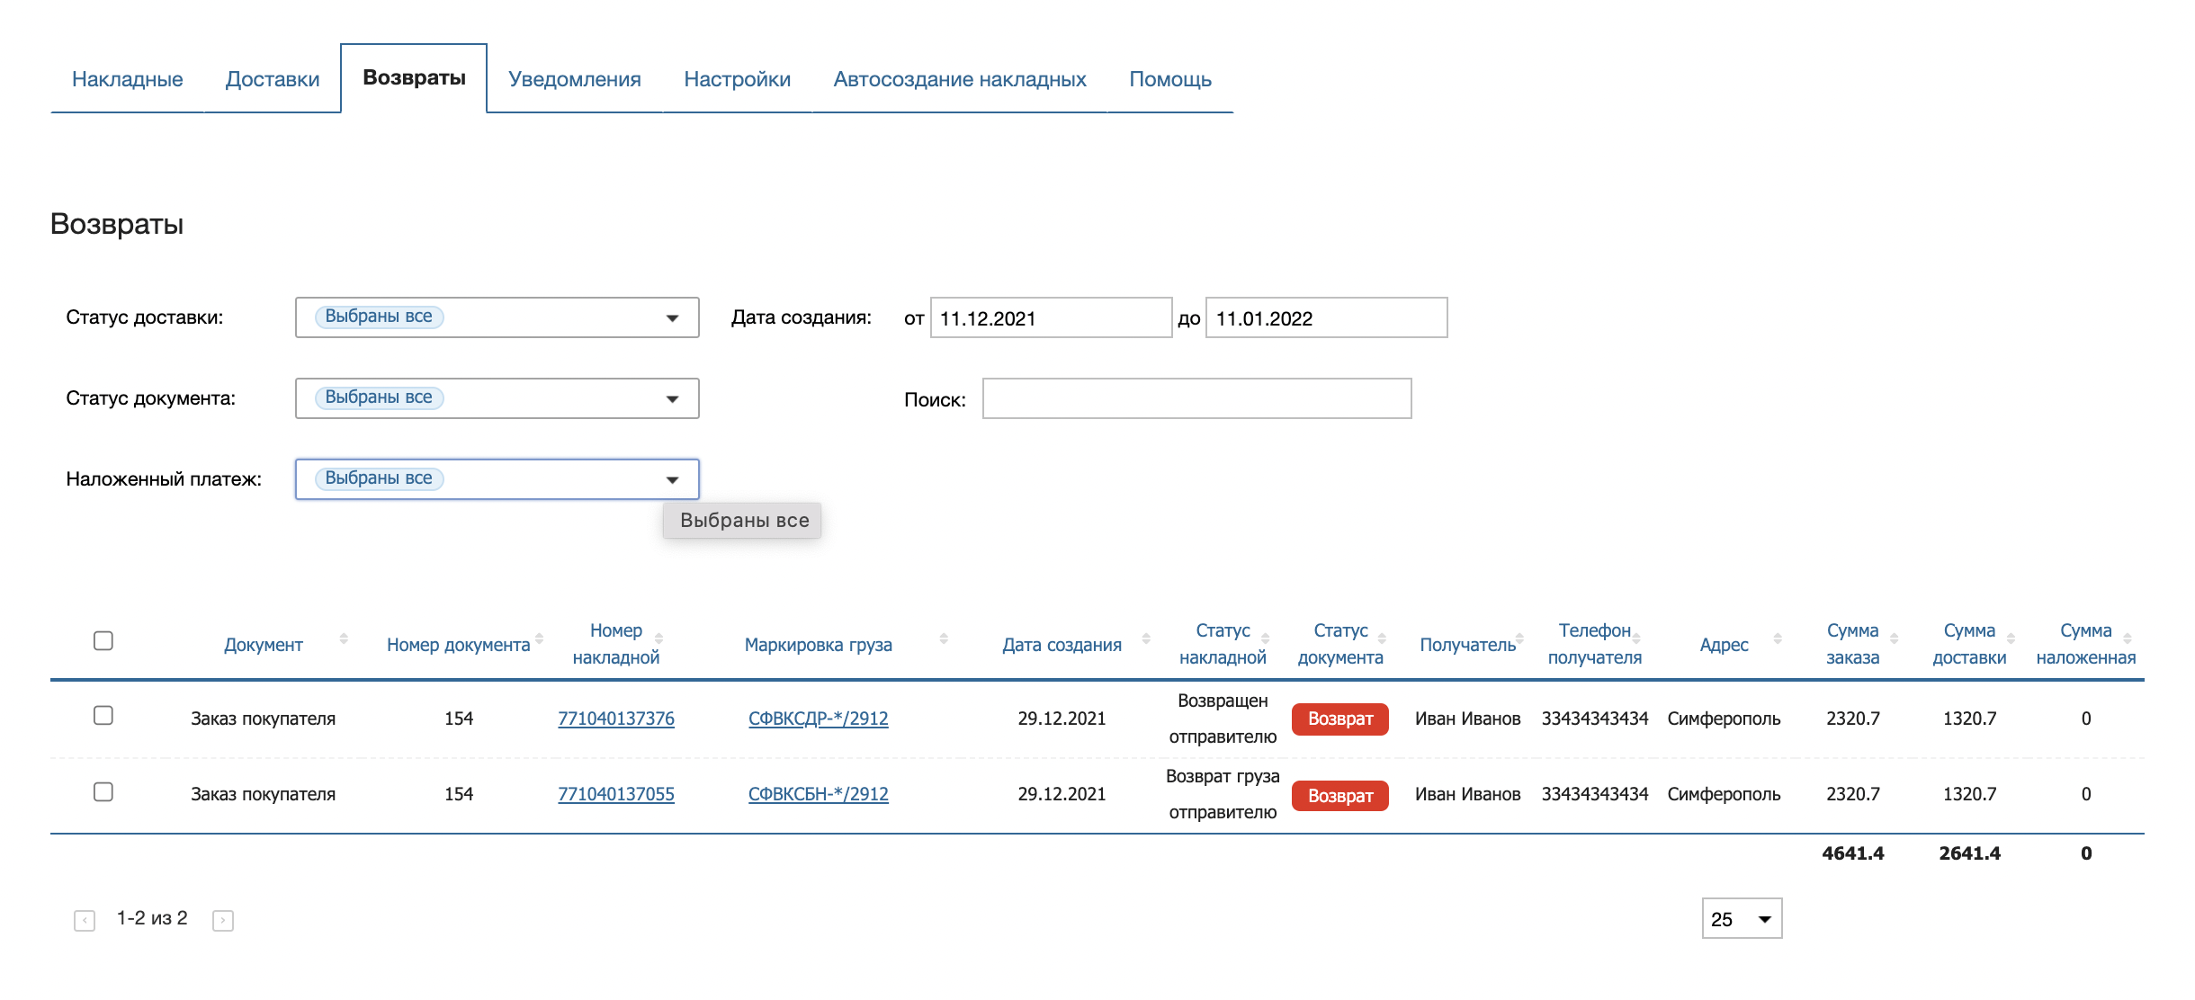Switch to the Доставки tab
The image size is (2195, 1000).
tap(272, 79)
